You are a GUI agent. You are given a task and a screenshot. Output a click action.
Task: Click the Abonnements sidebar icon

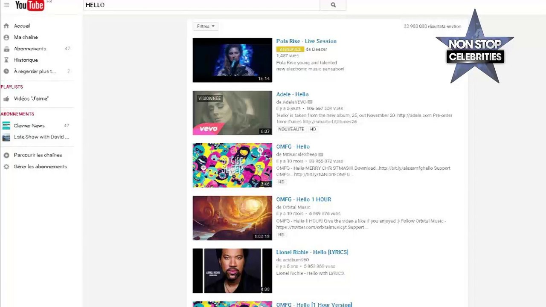point(6,49)
